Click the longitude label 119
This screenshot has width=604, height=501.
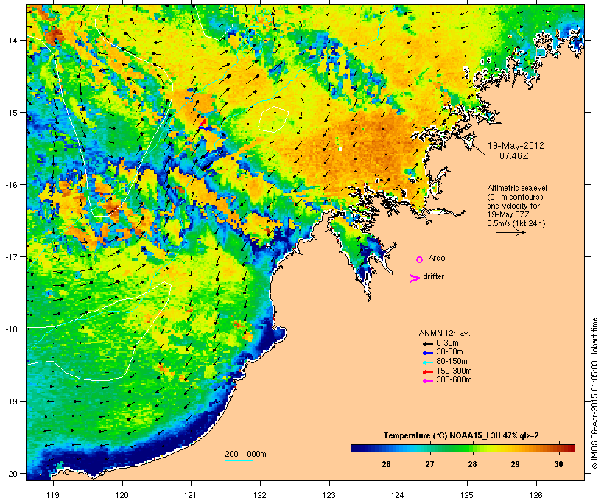coord(53,495)
